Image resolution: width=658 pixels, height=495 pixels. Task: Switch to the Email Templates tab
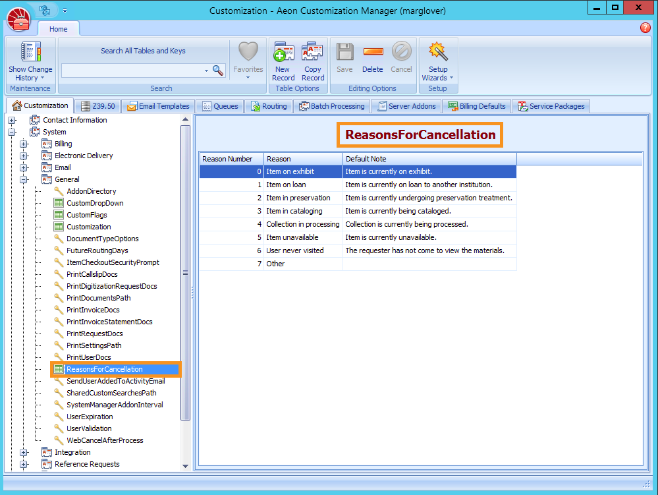pos(158,105)
